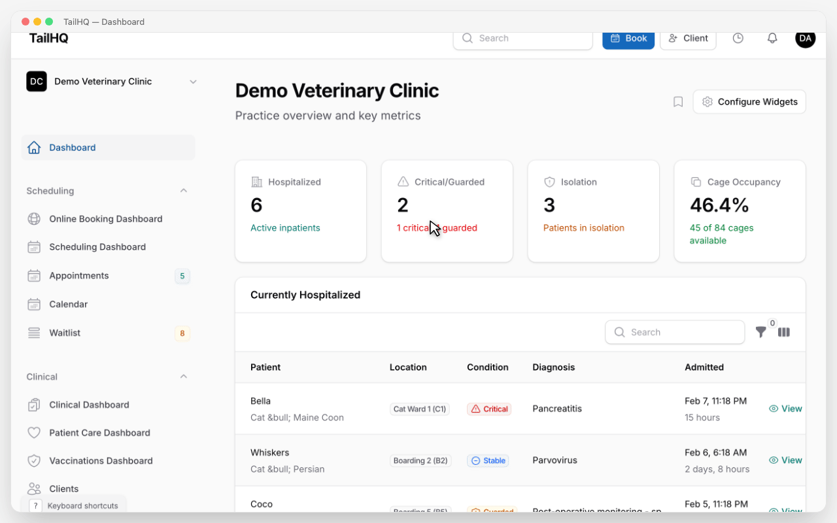Open the Keyboard shortcuts helper
The image size is (837, 523).
(74, 505)
